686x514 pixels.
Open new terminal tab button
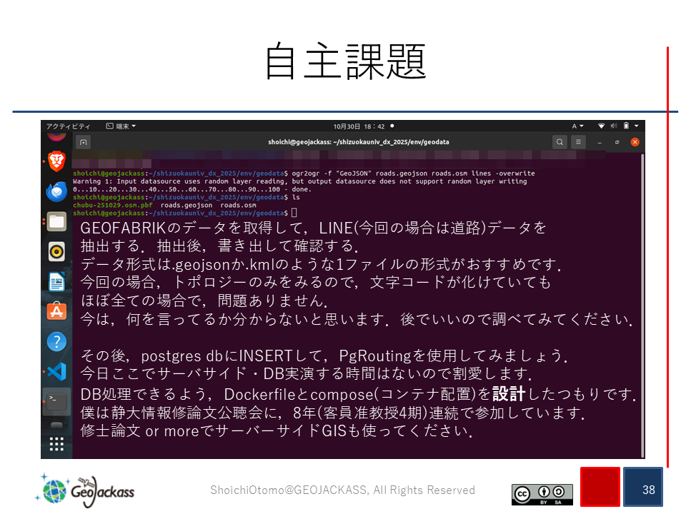click(x=84, y=142)
